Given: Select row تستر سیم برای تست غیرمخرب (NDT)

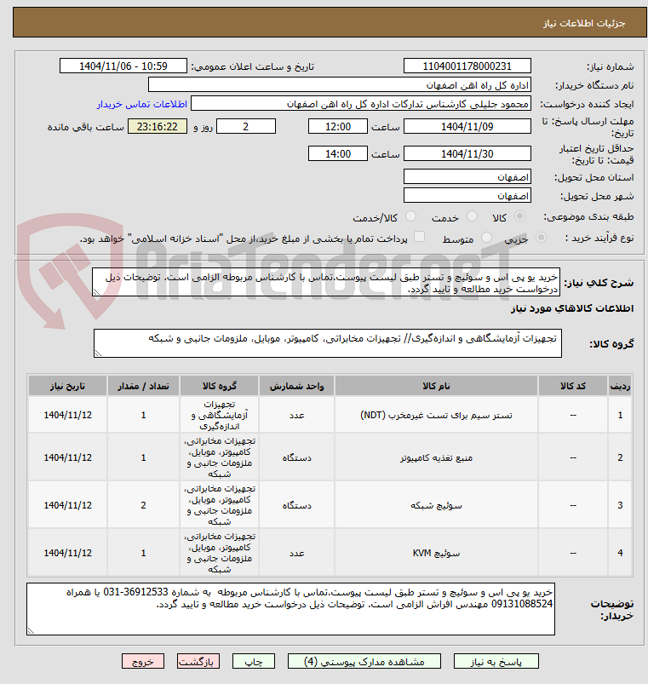Looking at the screenshot, I should pyautogui.click(x=330, y=415).
